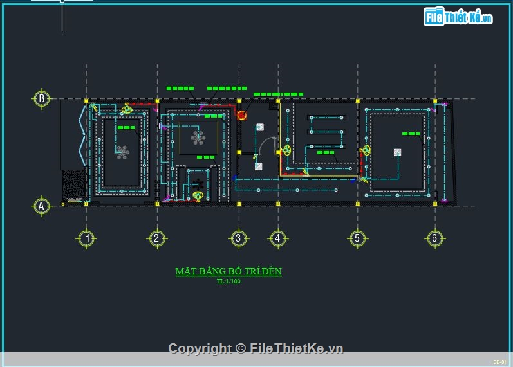Image resolution: width=513 pixels, height=367 pixels.
Task: Select the door swing arc near axis 4
Action: (x=268, y=145)
